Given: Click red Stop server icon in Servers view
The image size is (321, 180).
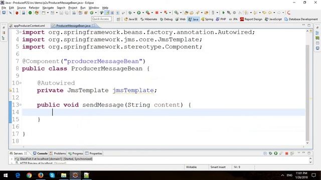Looking at the screenshot, I should tap(286, 153).
